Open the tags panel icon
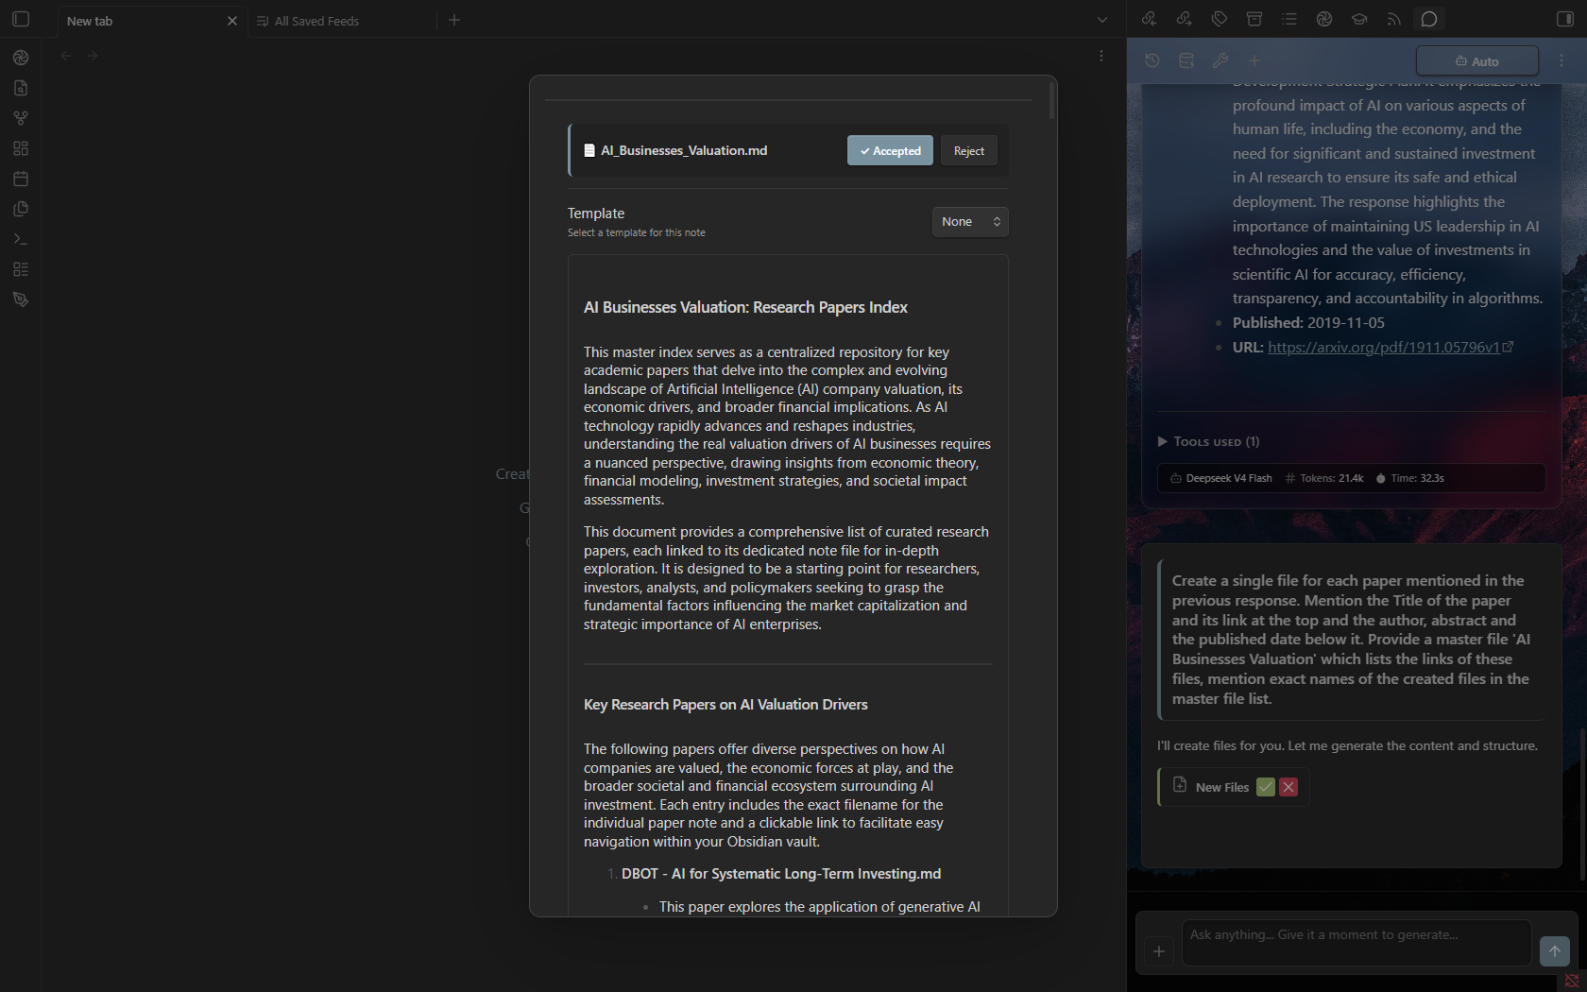Image resolution: width=1587 pixels, height=992 pixels. coord(1220,19)
